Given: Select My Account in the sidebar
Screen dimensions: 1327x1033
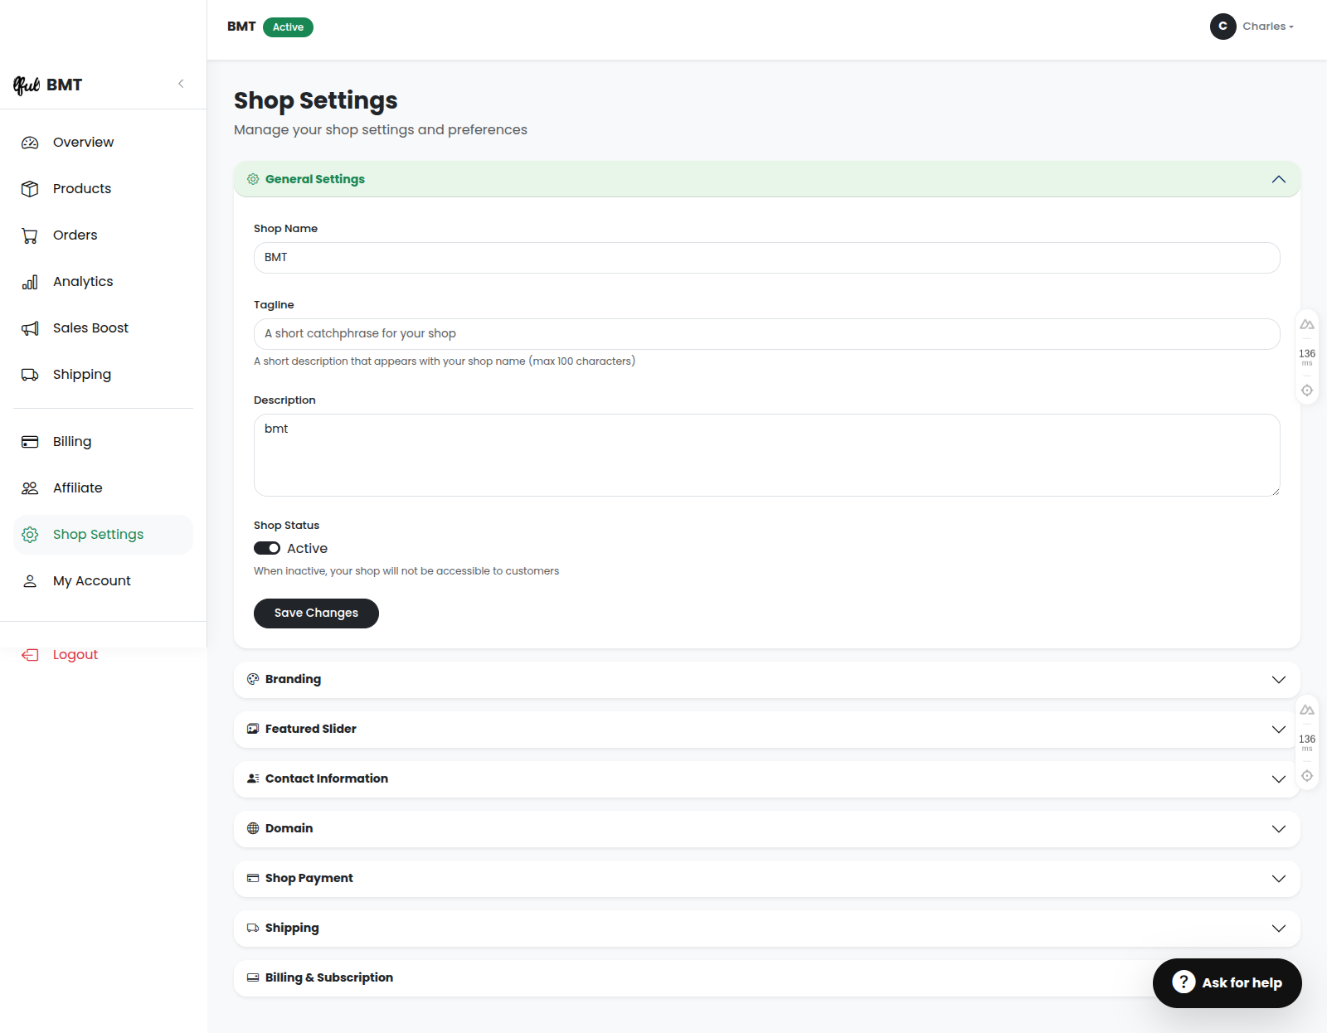Looking at the screenshot, I should [103, 581].
